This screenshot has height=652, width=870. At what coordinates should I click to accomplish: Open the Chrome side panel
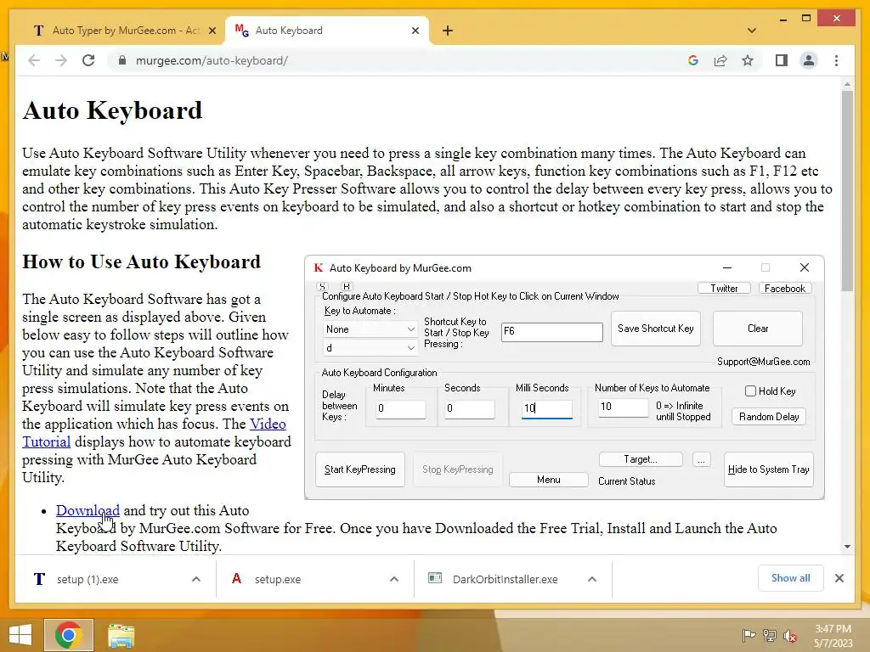(x=782, y=60)
